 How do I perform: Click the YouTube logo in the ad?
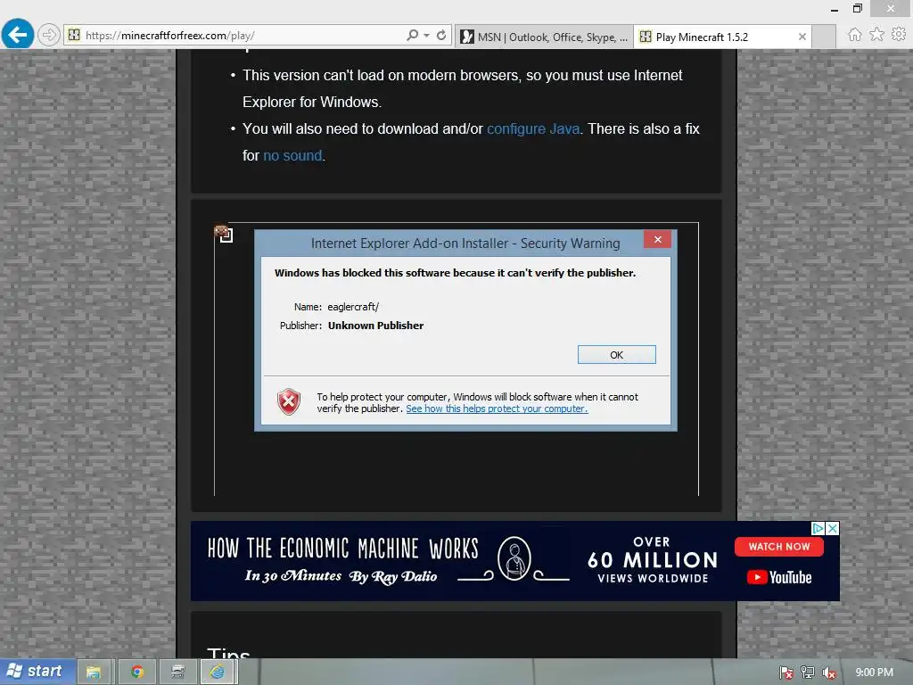(779, 577)
